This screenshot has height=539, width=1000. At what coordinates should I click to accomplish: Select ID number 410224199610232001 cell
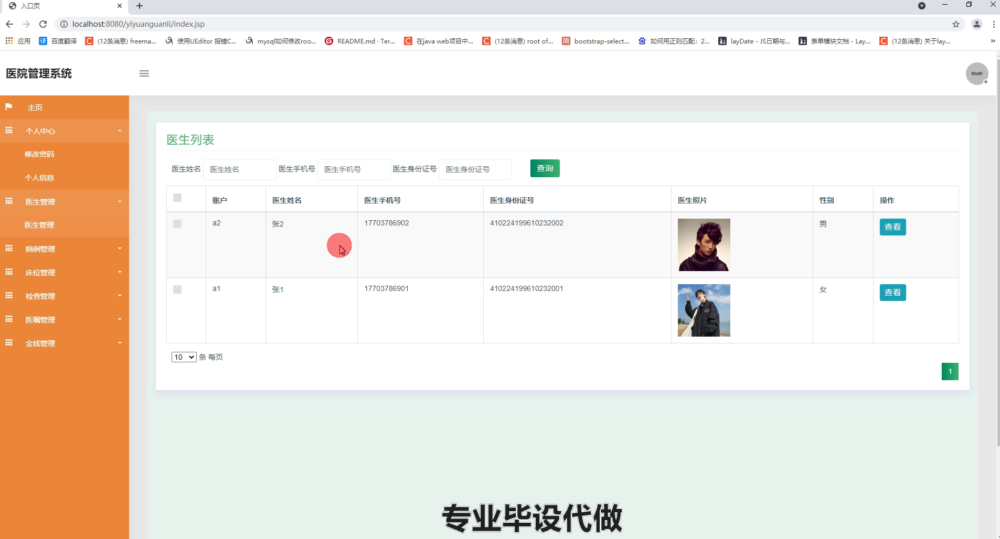click(x=577, y=310)
